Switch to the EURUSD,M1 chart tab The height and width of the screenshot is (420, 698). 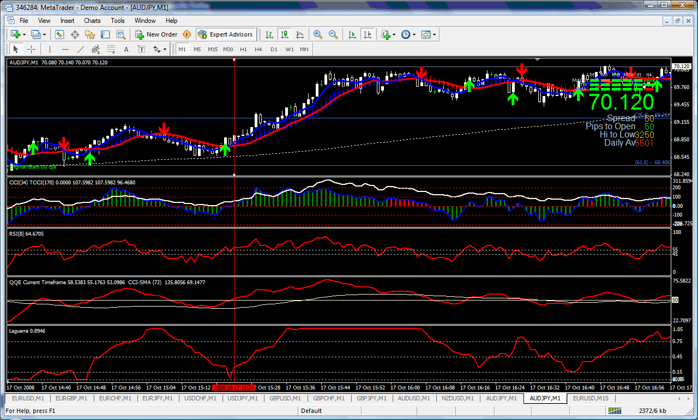[x=27, y=398]
